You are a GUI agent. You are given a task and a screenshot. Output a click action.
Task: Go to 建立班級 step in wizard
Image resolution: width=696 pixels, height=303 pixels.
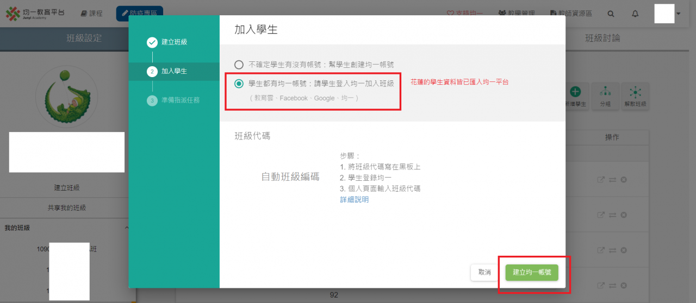(x=174, y=42)
